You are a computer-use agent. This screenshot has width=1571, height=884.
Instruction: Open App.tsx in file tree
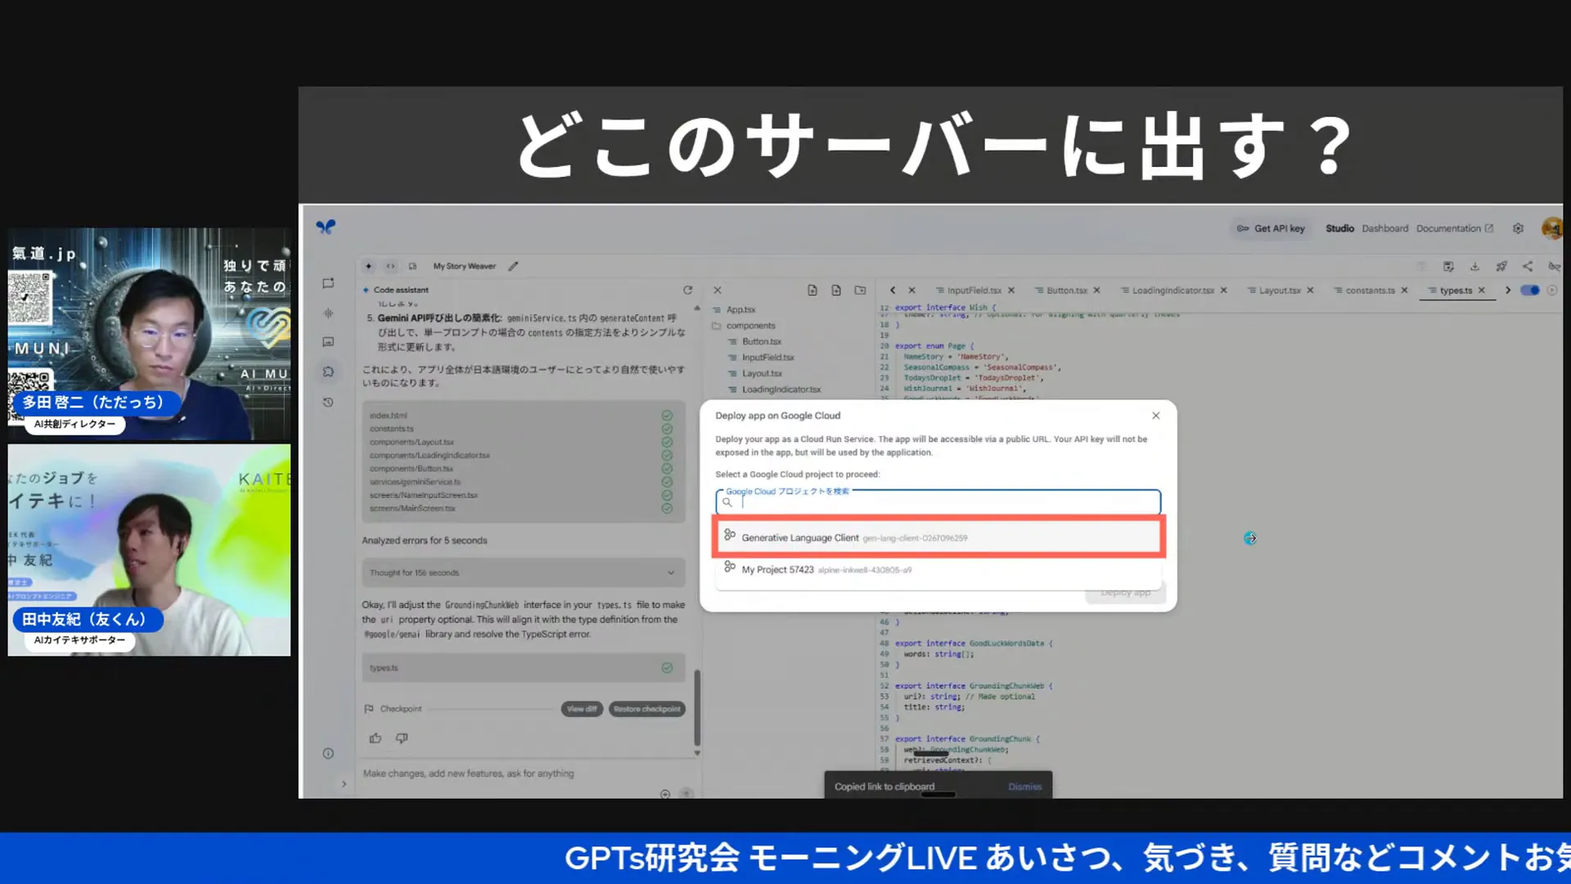pos(740,309)
